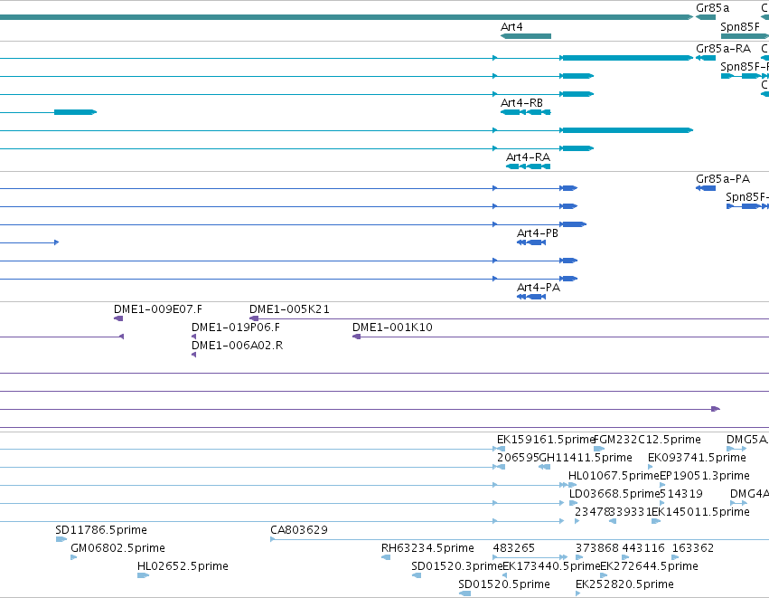Select the EP19051.3prime EST label
The image size is (769, 598).
(x=705, y=476)
